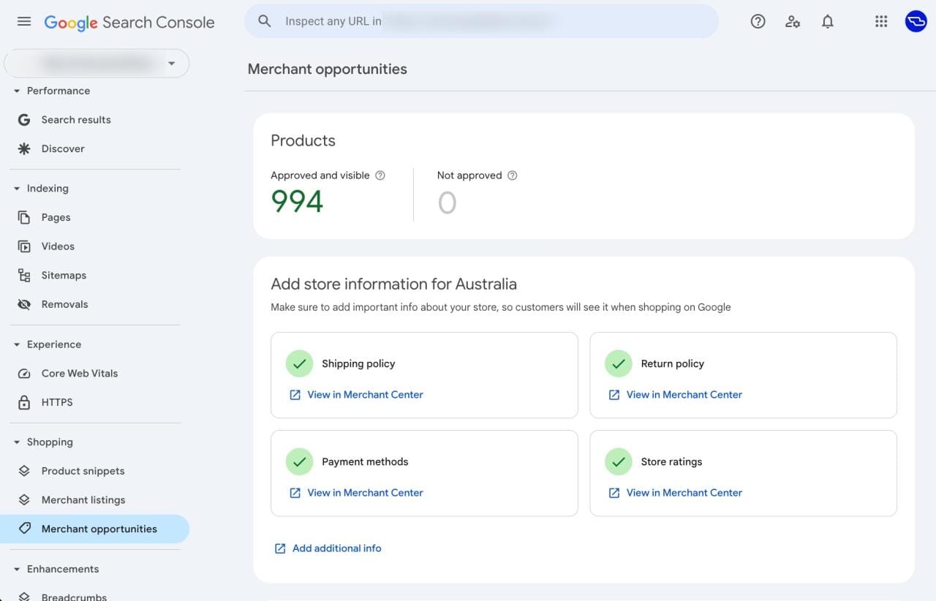Click the Products card heading
936x601 pixels.
303,140
